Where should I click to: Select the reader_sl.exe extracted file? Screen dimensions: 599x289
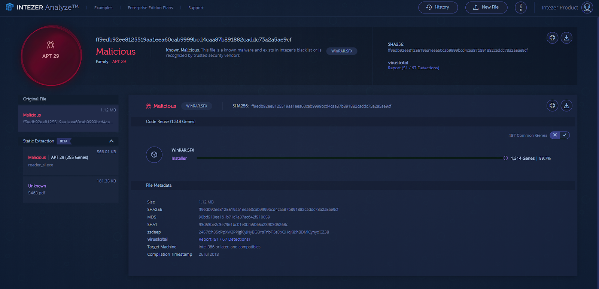coord(71,161)
